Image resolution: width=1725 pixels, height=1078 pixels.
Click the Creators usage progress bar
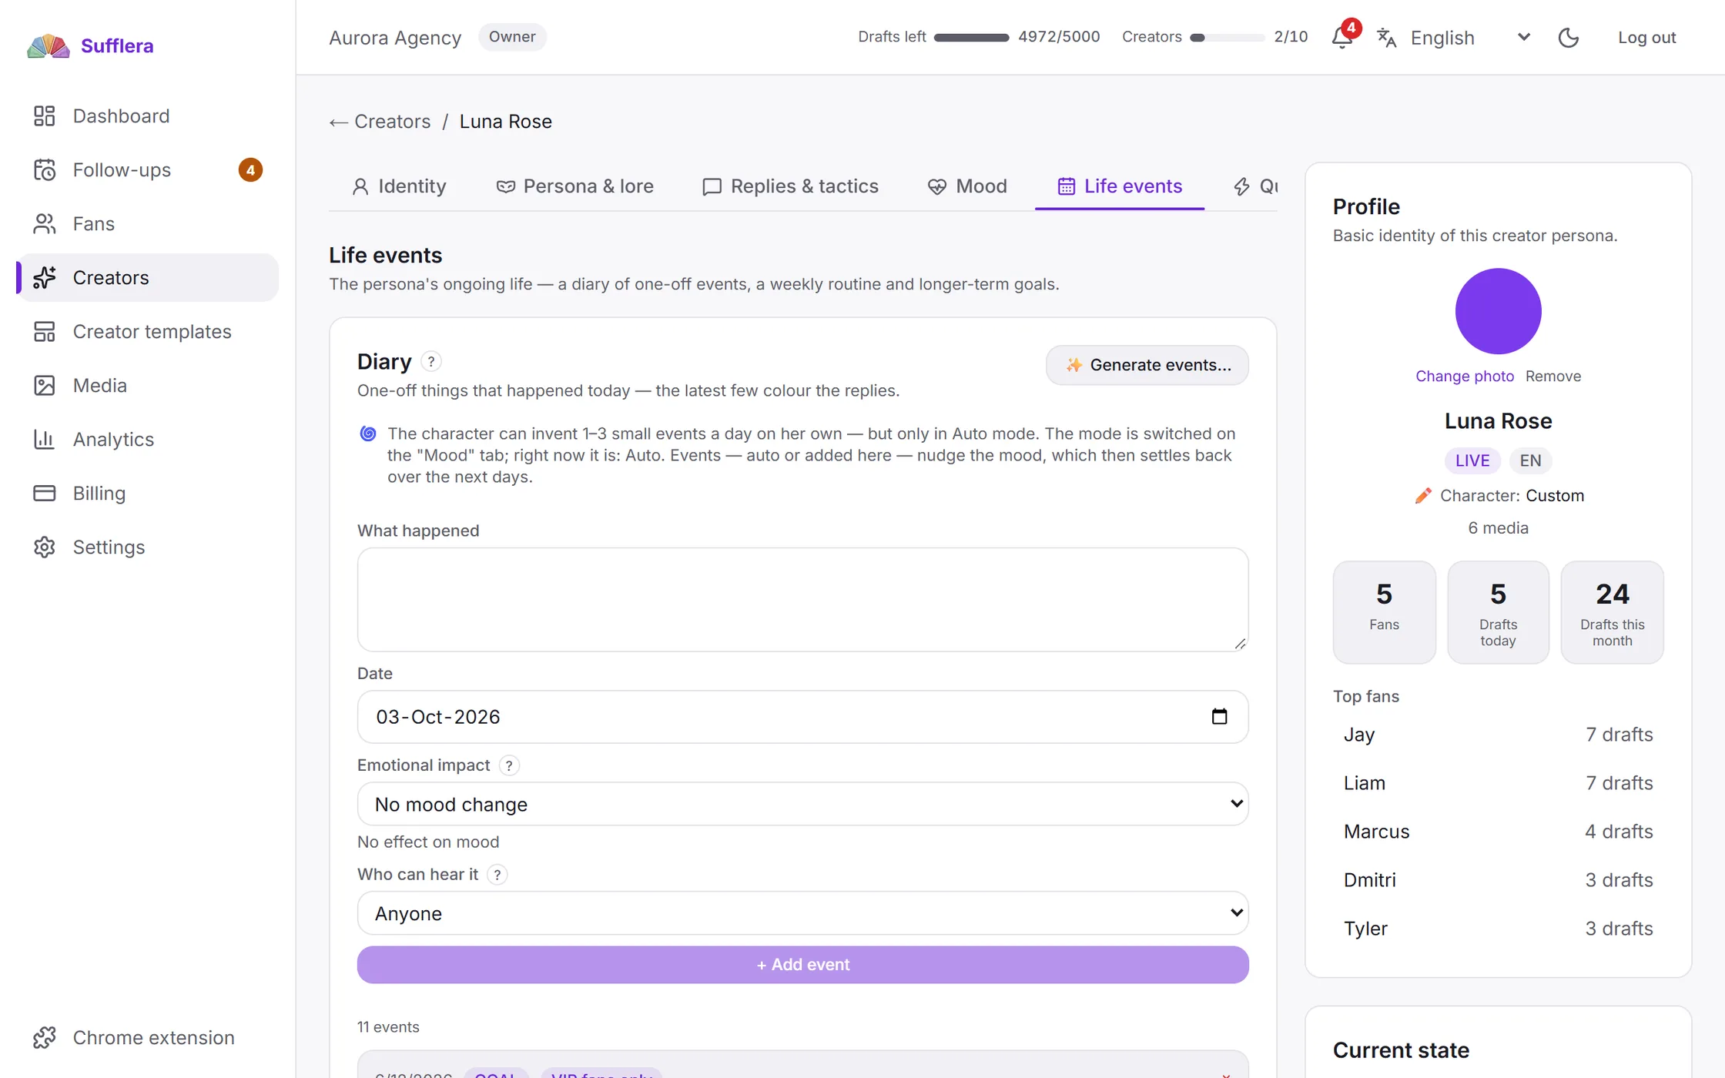point(1227,37)
